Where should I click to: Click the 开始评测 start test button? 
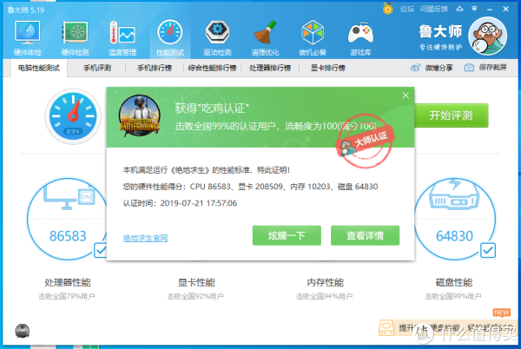451,115
